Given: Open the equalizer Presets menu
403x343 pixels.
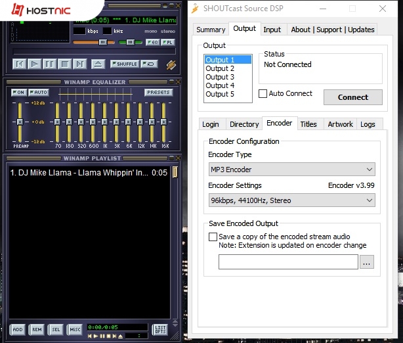Looking at the screenshot, I should coord(158,93).
